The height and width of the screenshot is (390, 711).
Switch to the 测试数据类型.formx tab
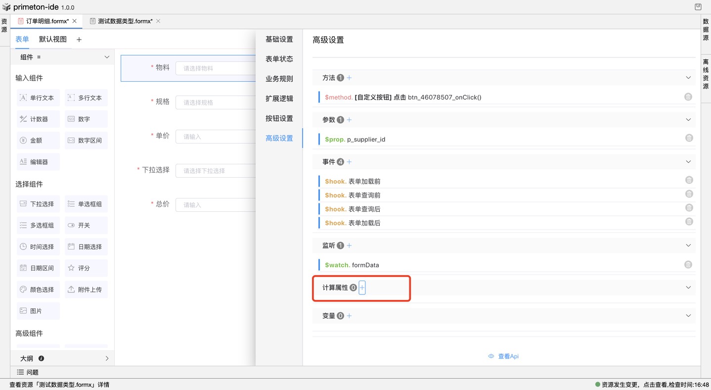[124, 21]
